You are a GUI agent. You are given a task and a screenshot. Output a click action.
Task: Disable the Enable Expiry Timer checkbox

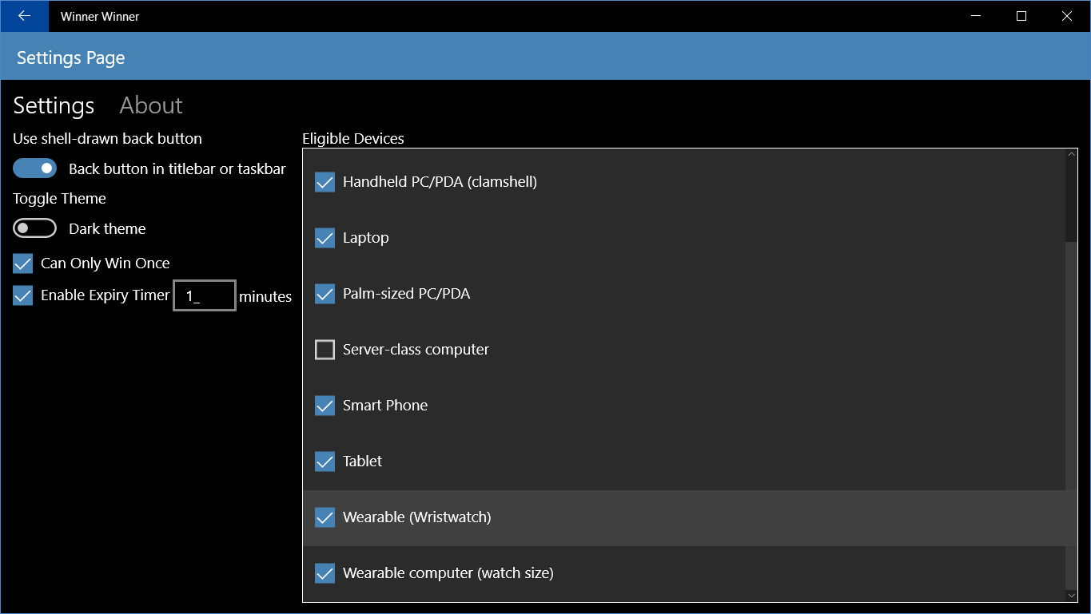(x=23, y=295)
